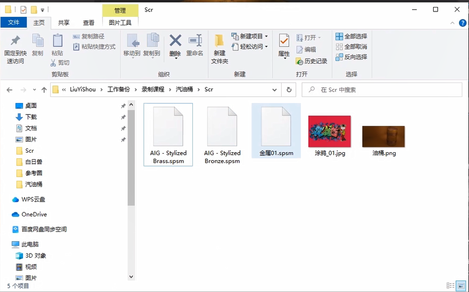The width and height of the screenshot is (469, 292).
Task: Select the 涂鸦_01.jpg thumbnail
Action: click(x=329, y=132)
